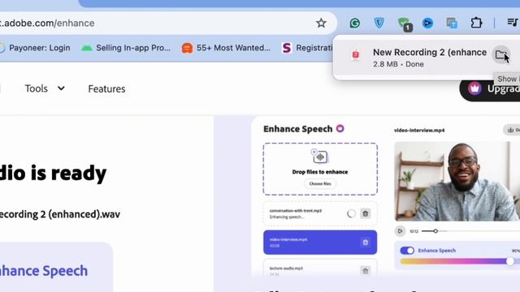Open the green shield extension with badge 1

pos(405,24)
